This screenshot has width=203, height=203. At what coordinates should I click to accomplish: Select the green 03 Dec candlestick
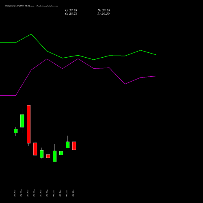[x=68, y=145]
